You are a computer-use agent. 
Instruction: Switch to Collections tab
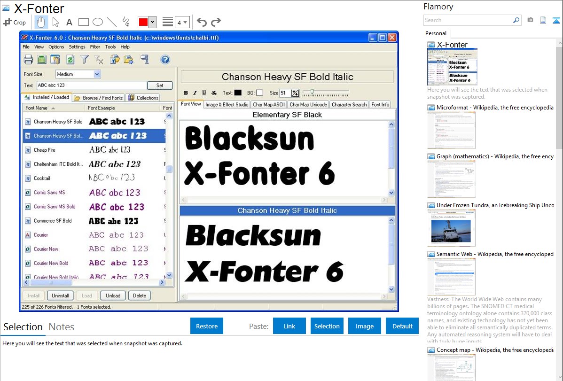(143, 98)
